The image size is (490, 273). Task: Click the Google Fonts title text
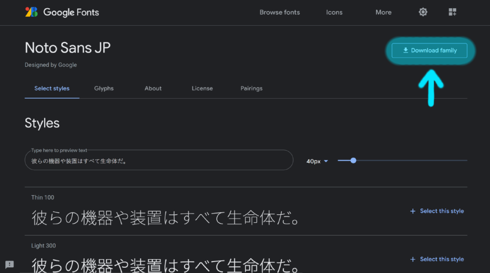71,12
